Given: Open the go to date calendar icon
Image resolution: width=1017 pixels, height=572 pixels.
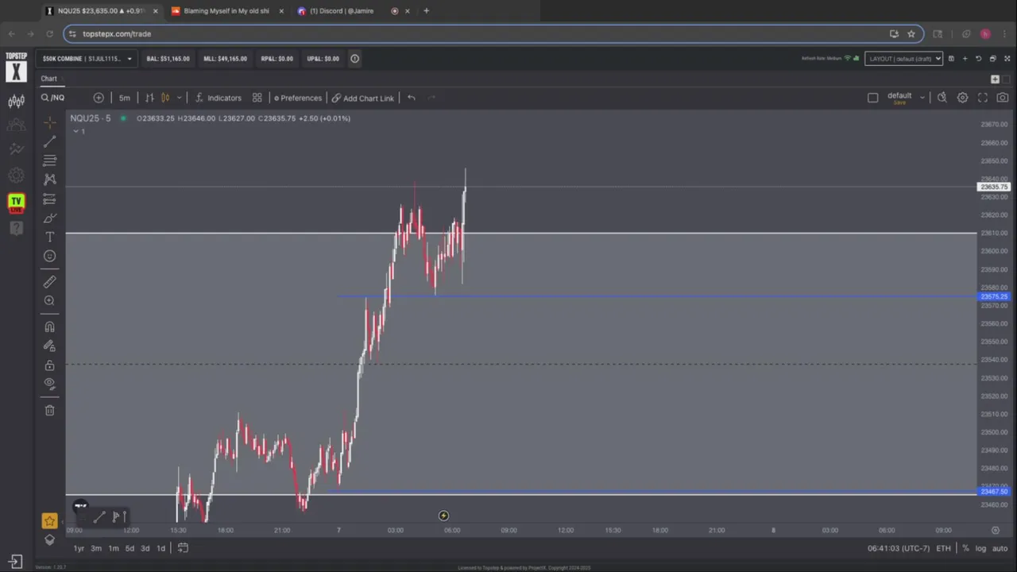Looking at the screenshot, I should tap(183, 547).
